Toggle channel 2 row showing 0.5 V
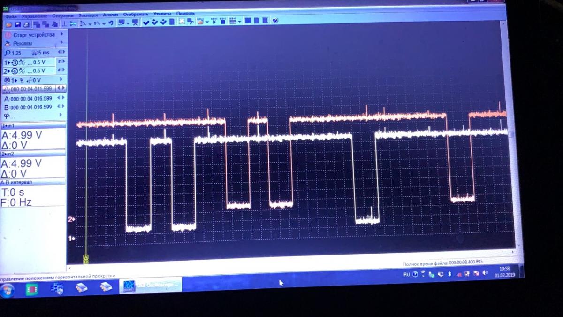The image size is (563, 317). click(x=28, y=71)
